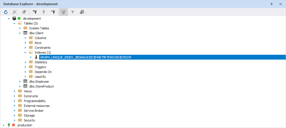The image size is (286, 128).
Task: Click the Tables (3) open folder icon
Action: click(20, 23)
